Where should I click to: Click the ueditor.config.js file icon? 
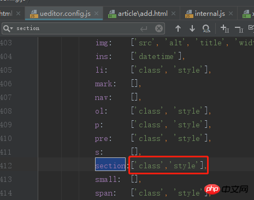(x=34, y=14)
